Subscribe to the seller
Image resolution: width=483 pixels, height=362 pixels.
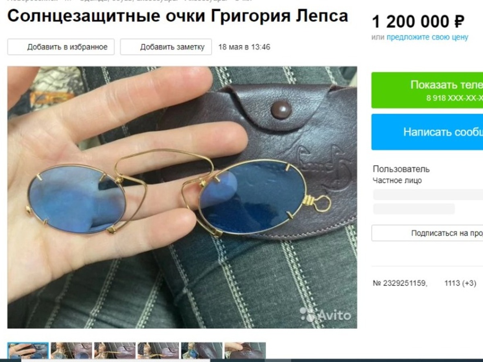point(427,233)
